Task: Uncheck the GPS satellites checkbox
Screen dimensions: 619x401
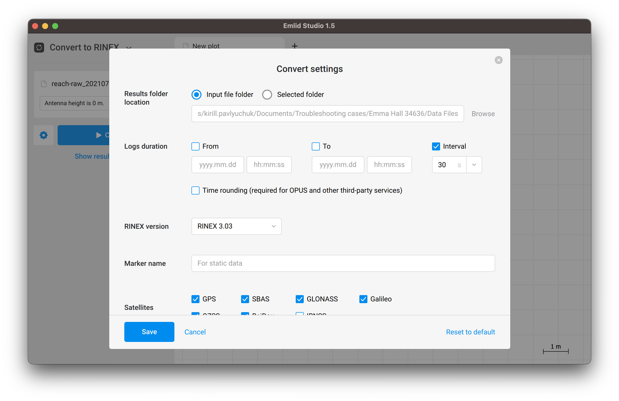Action: click(195, 299)
